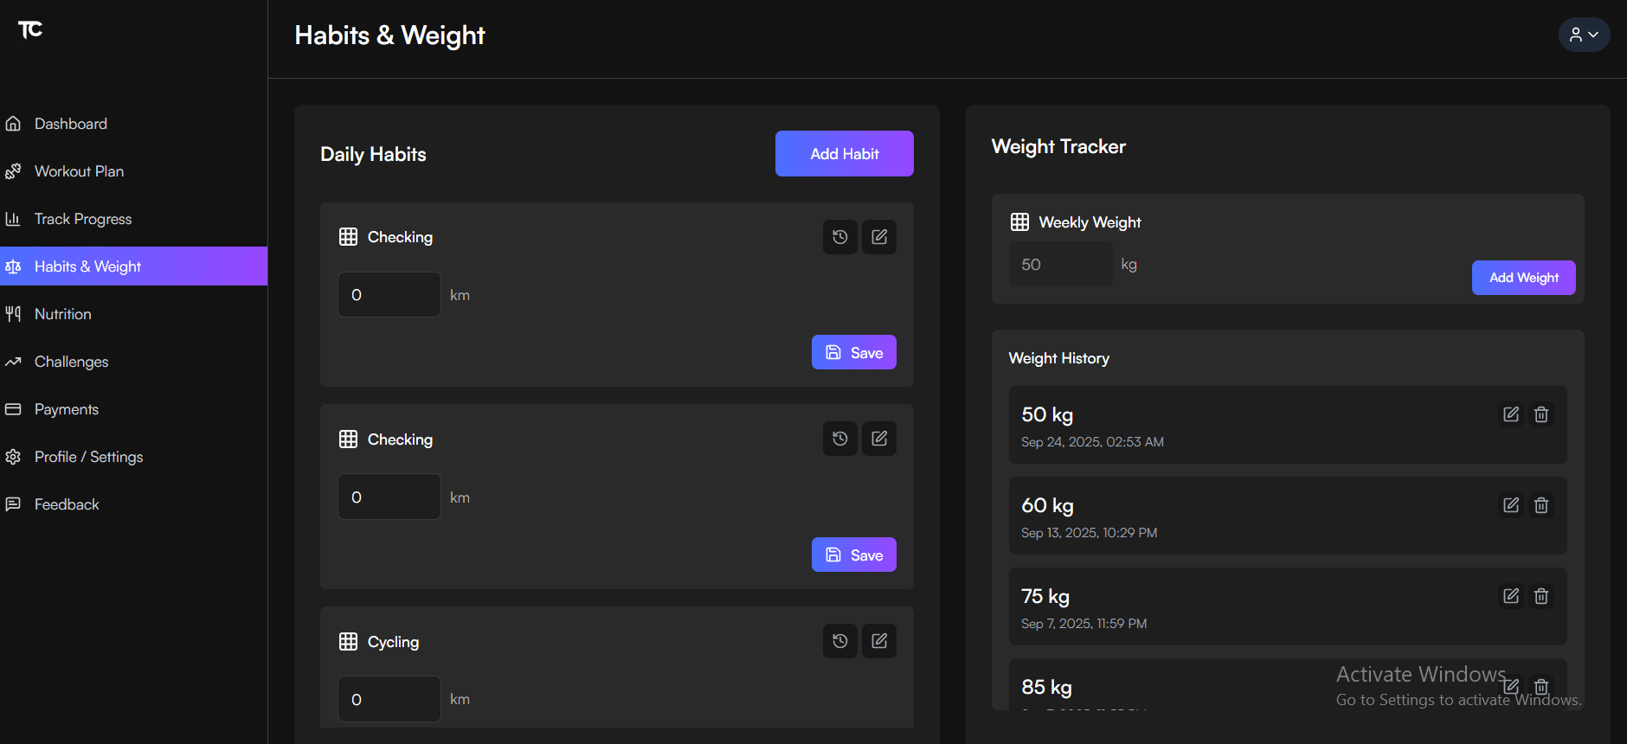The image size is (1627, 744).
Task: Click the edit icon on first Checking habit
Action: [x=879, y=237]
